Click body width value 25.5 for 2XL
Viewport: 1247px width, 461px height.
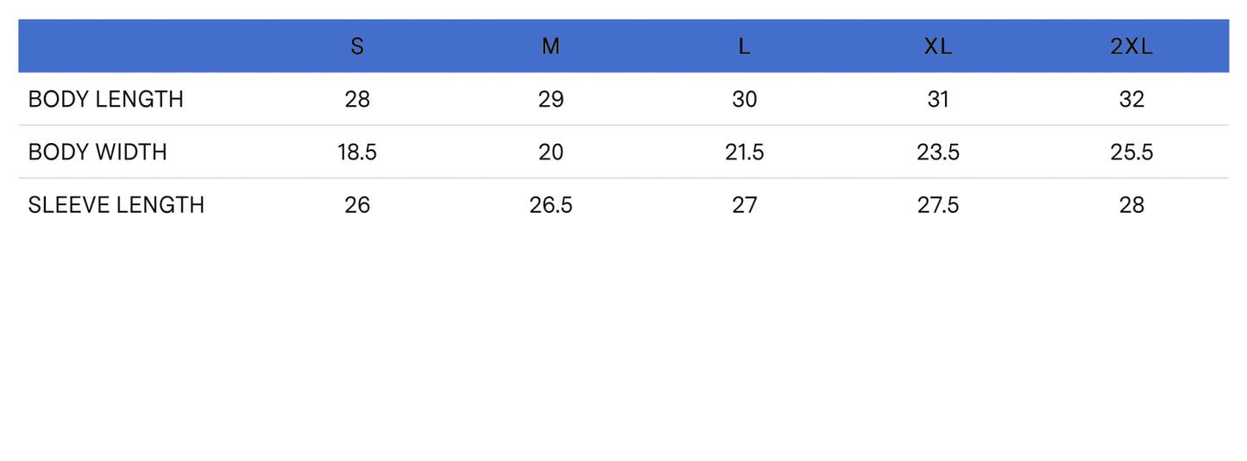click(x=1131, y=153)
